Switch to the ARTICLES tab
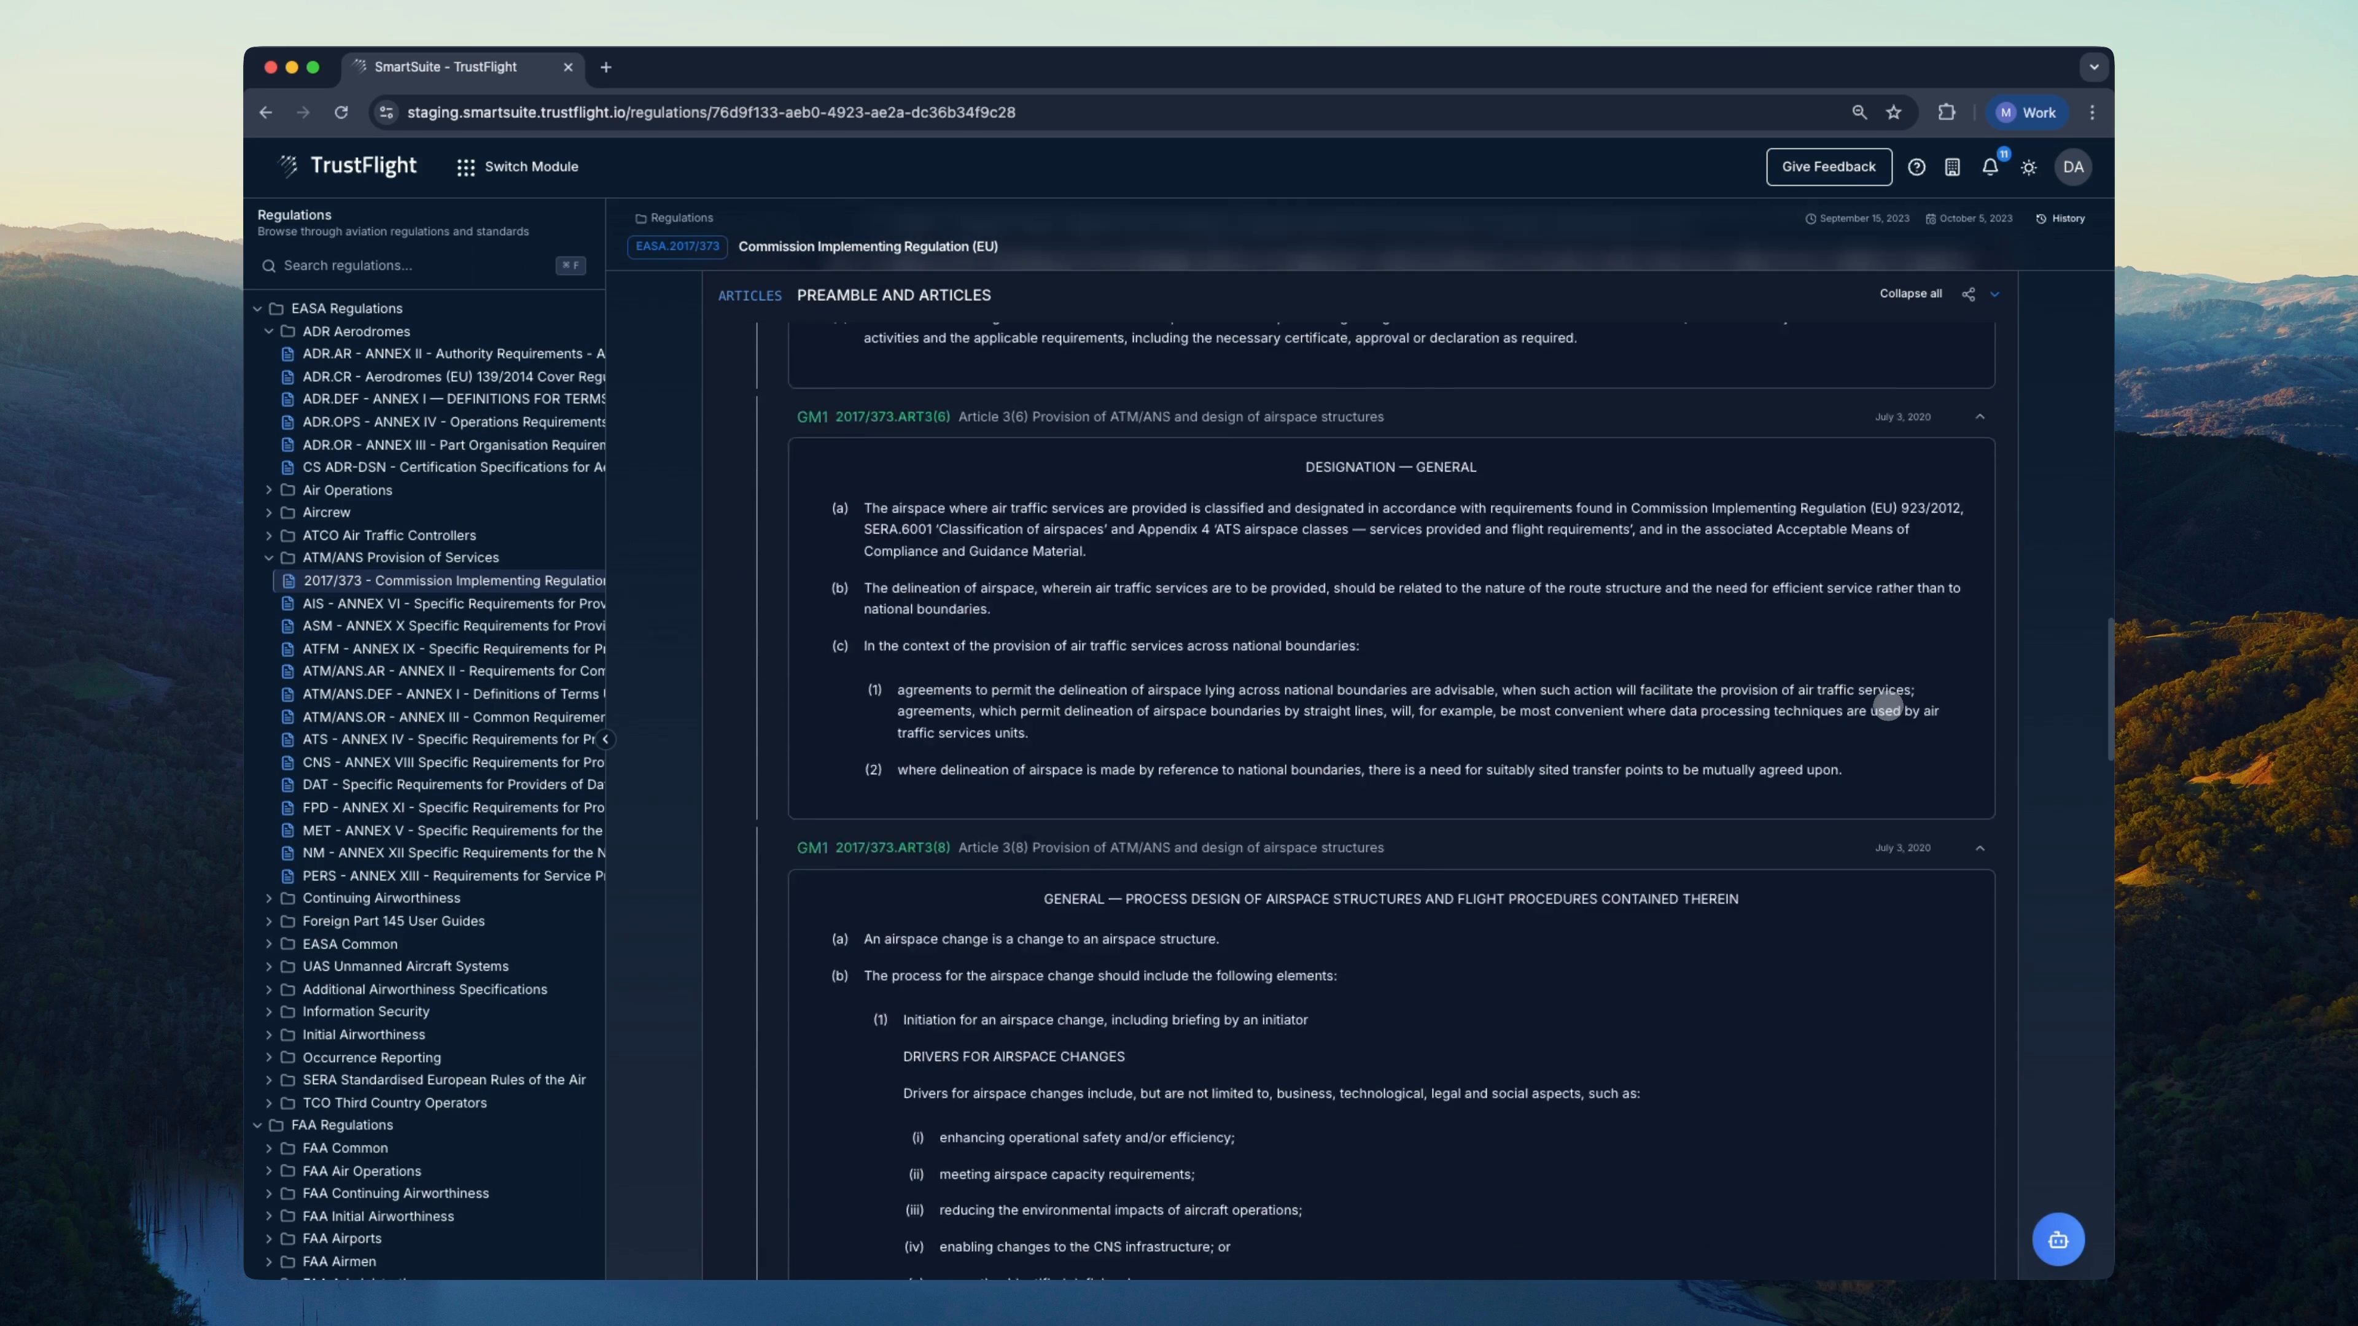The width and height of the screenshot is (2358, 1326). coord(749,295)
